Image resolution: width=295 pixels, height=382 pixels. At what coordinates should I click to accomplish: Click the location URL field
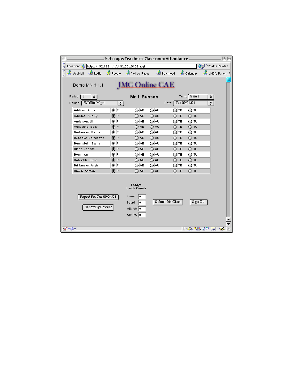click(141, 66)
